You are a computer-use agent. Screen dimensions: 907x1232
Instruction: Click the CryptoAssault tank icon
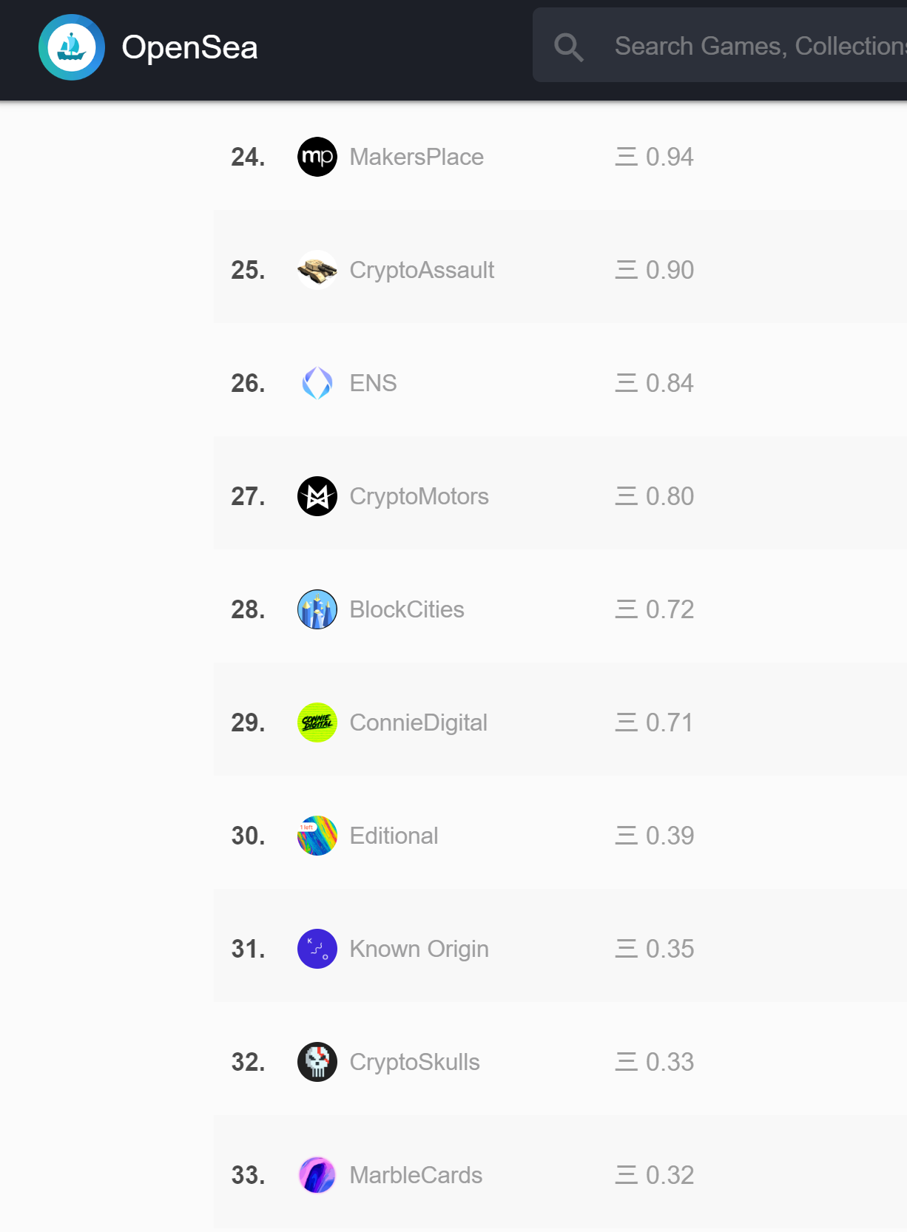pyautogui.click(x=317, y=270)
